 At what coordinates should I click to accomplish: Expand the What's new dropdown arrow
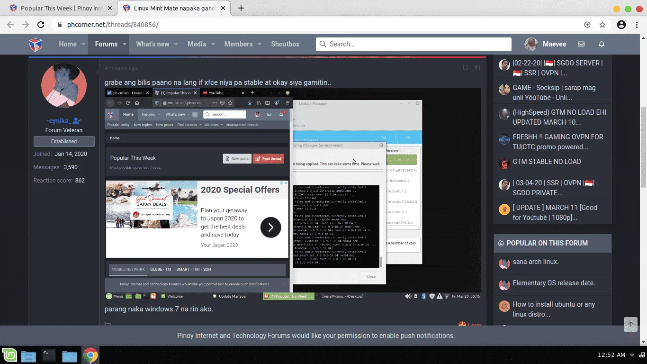[x=176, y=44]
